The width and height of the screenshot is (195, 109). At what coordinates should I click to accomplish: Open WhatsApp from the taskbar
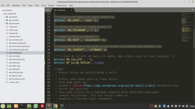[x=36, y=106]
